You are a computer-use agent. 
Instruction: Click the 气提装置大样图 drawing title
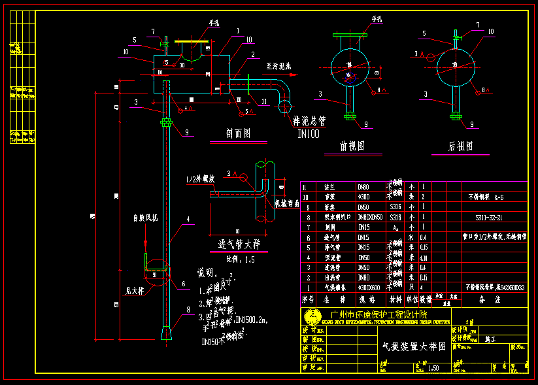(x=414, y=346)
